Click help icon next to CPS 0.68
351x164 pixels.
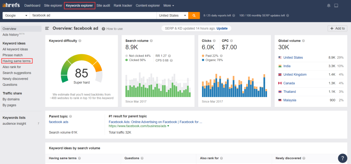click(x=171, y=60)
